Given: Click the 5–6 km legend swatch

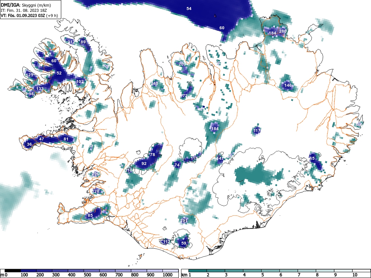Looking at the screenshot, I should tap(270, 271).
